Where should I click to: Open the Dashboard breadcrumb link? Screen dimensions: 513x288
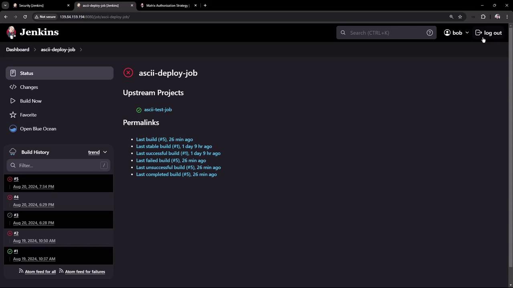(x=18, y=50)
